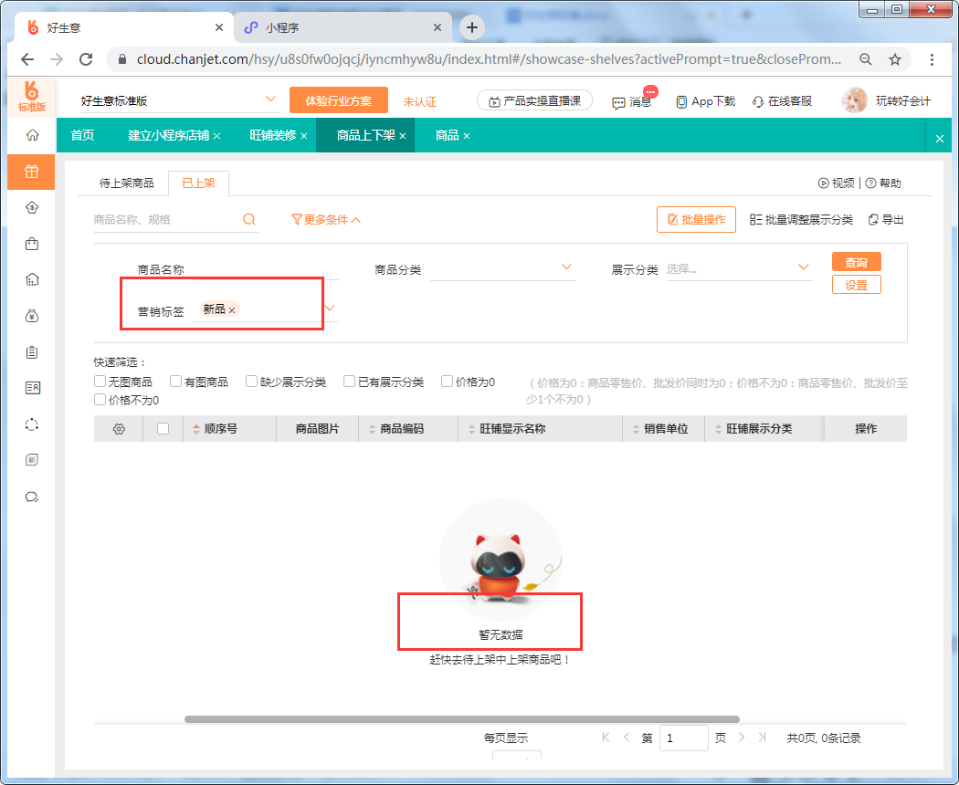Open 在线客服 support
Image resolution: width=959 pixels, height=785 pixels.
coord(782,101)
